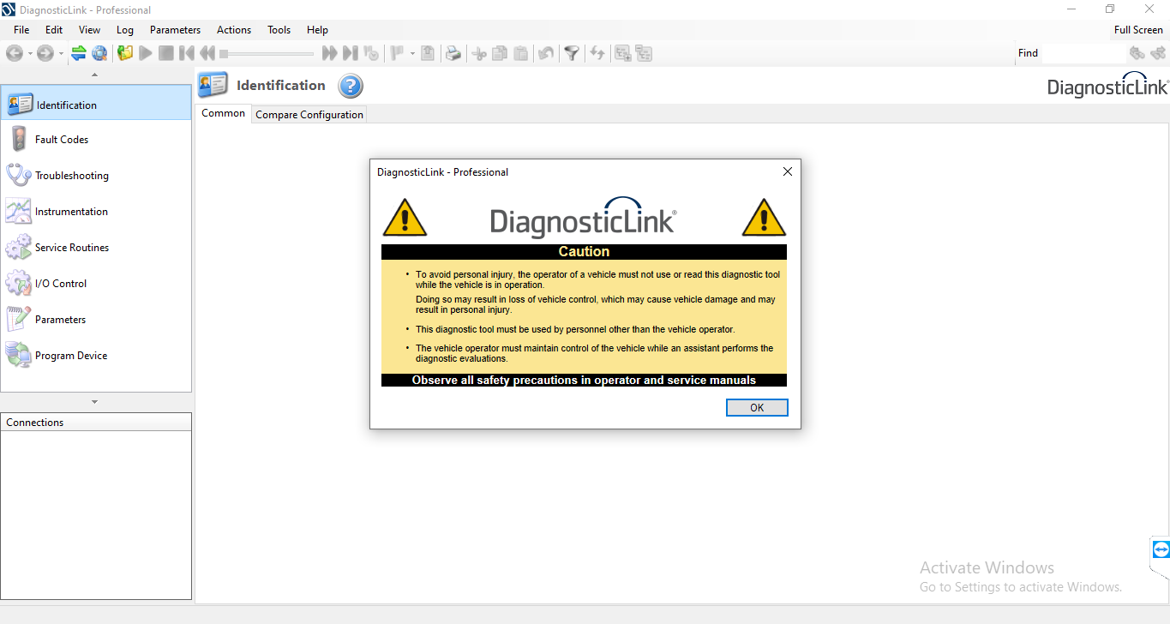The image size is (1170, 624).
Task: Click the flag marker toolbar icon
Action: (x=397, y=53)
